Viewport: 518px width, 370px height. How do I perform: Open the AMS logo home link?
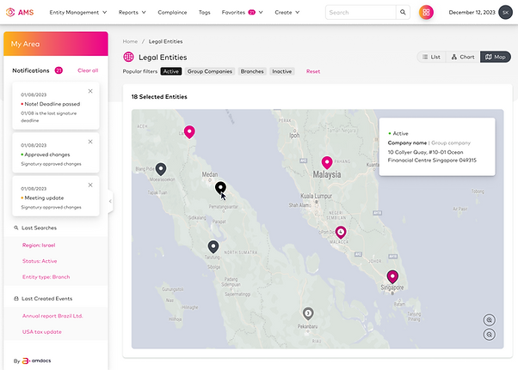tap(20, 13)
